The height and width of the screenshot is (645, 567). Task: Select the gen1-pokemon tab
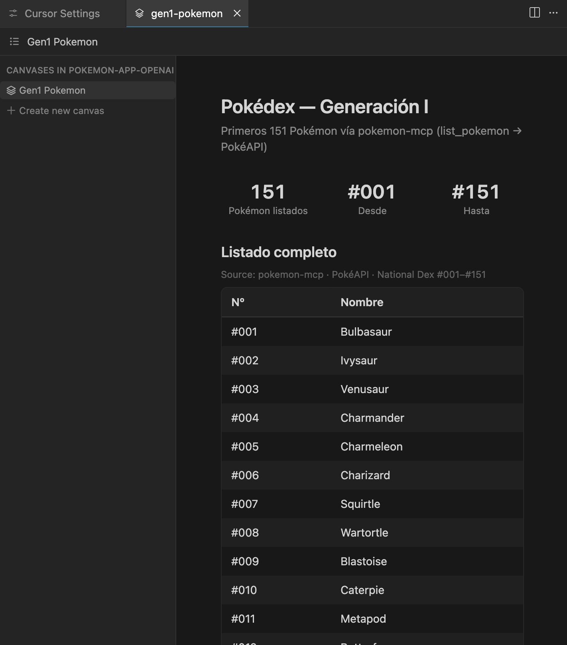[187, 14]
